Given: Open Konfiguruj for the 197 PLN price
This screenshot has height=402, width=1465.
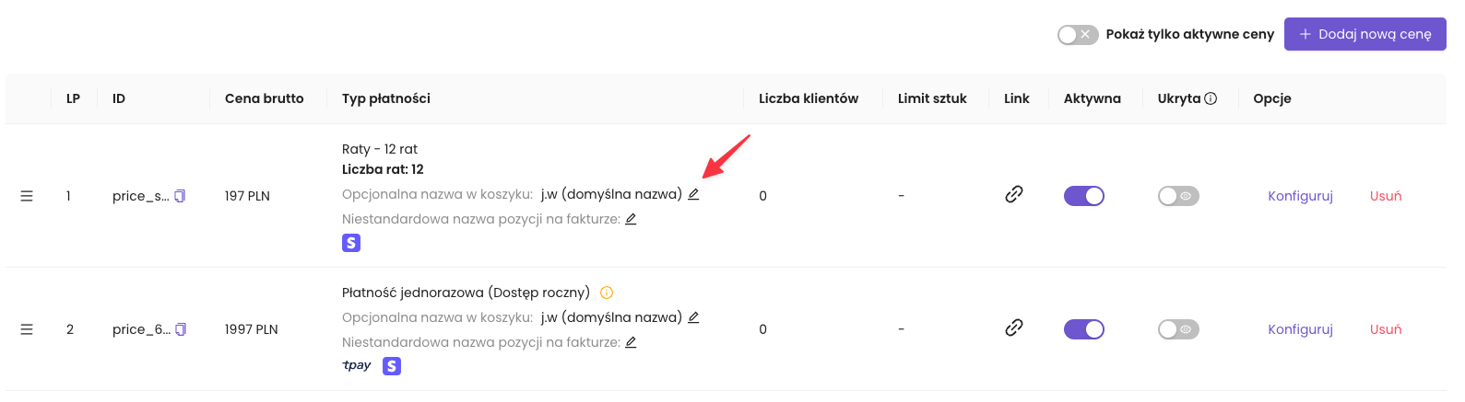Looking at the screenshot, I should click(x=1300, y=196).
